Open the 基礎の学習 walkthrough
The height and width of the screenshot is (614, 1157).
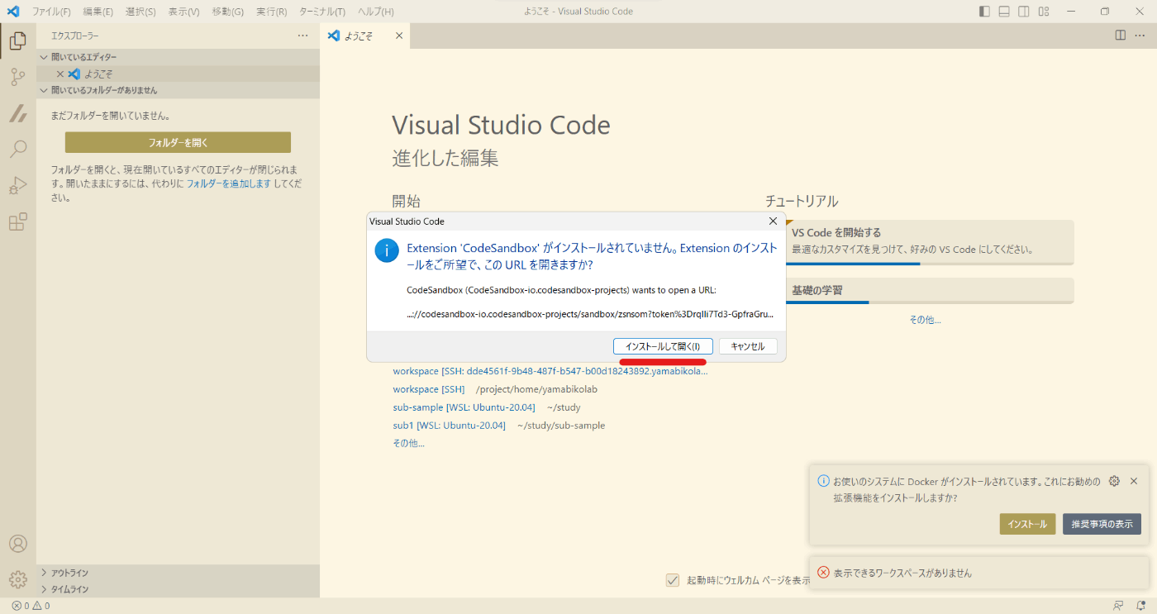click(930, 291)
